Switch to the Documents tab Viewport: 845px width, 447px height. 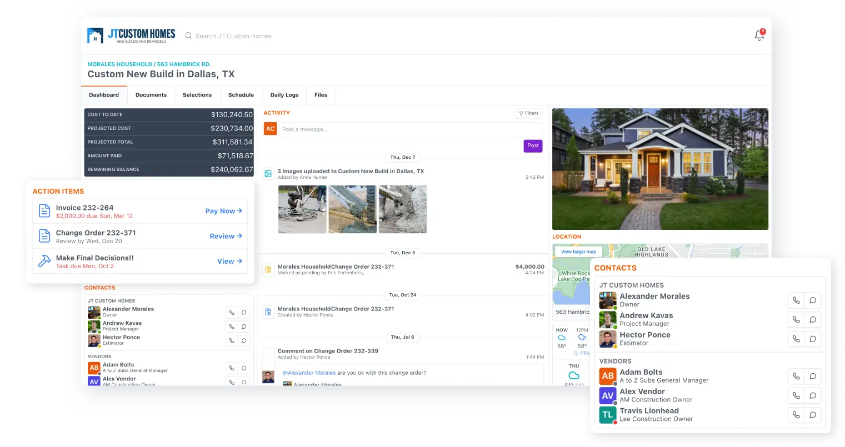[151, 95]
